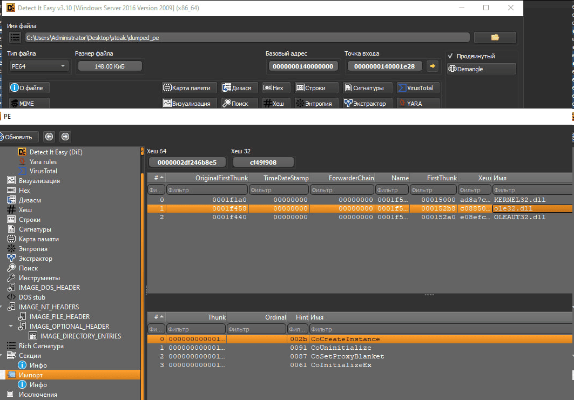
Task: Toggle the Продвинутый checkbox
Action: tap(451, 56)
